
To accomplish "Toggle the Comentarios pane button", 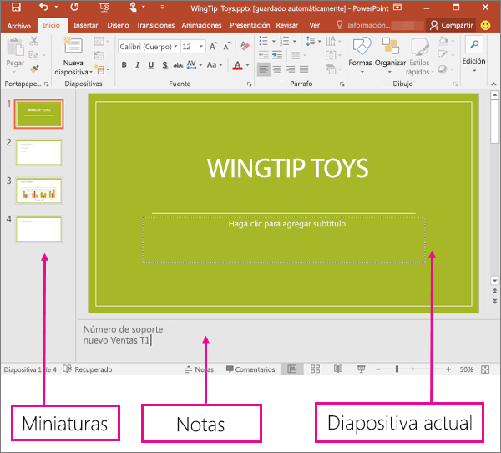I will [250, 369].
